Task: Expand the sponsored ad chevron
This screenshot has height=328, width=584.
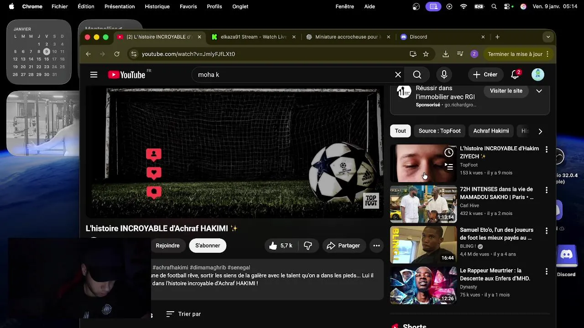Action: point(539,91)
